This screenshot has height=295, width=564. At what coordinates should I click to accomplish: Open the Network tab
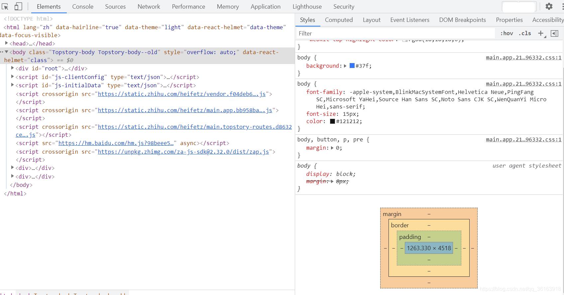(149, 7)
